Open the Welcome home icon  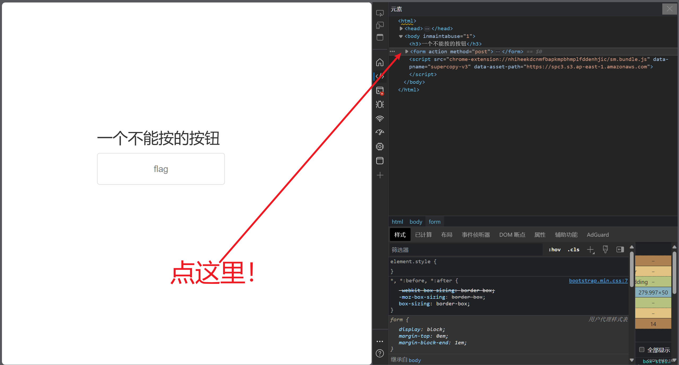click(x=380, y=63)
